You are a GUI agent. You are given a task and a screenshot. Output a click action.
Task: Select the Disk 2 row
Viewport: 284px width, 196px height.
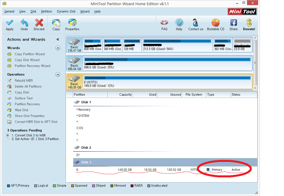point(165,148)
